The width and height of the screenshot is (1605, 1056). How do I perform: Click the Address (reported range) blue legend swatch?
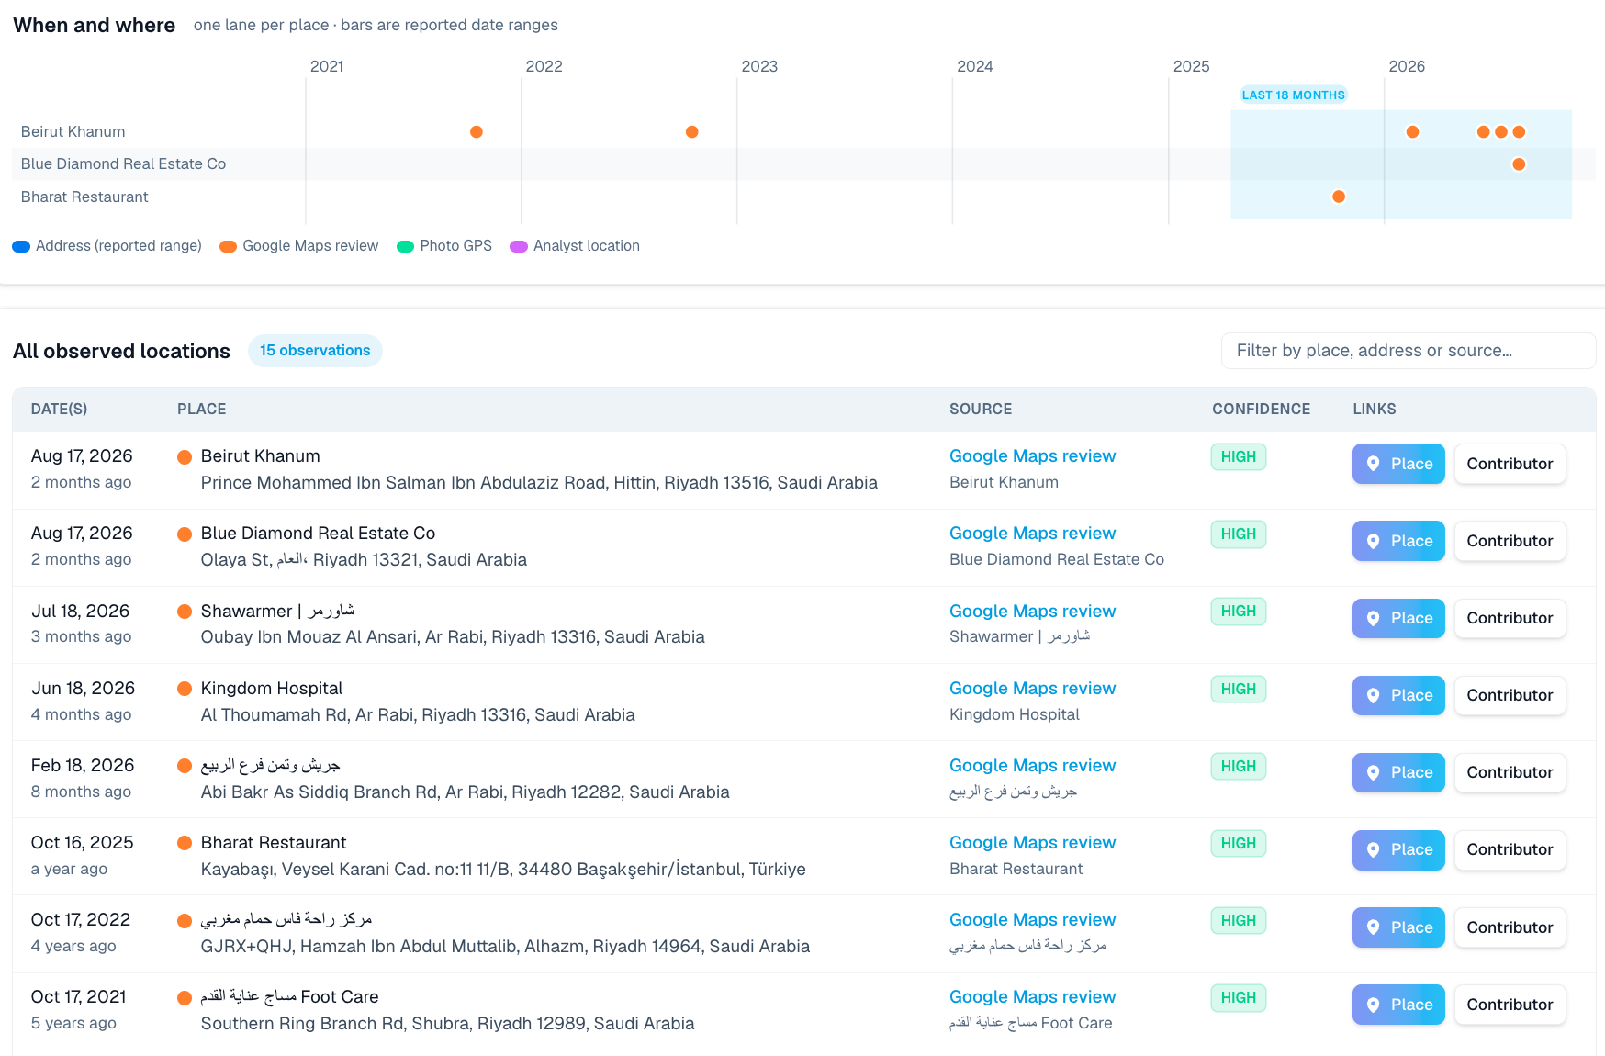[21, 246]
